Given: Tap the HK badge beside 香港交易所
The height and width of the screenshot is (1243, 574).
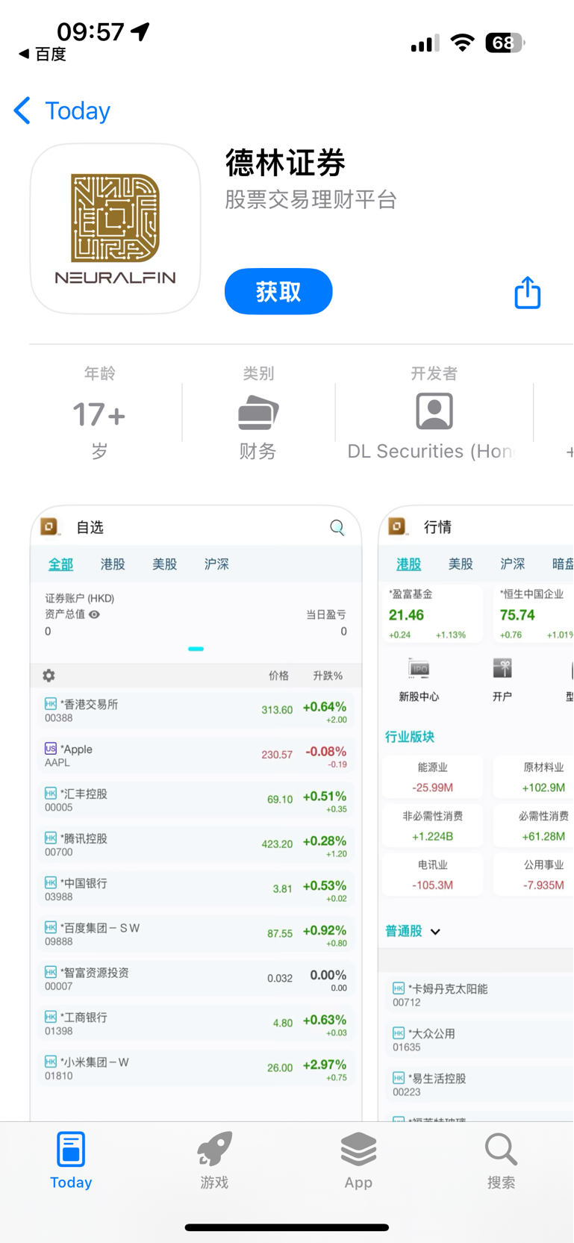Looking at the screenshot, I should click(x=51, y=704).
